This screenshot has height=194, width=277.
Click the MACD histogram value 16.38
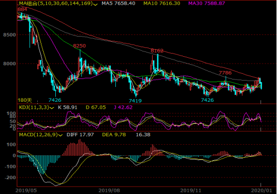pos(143,135)
